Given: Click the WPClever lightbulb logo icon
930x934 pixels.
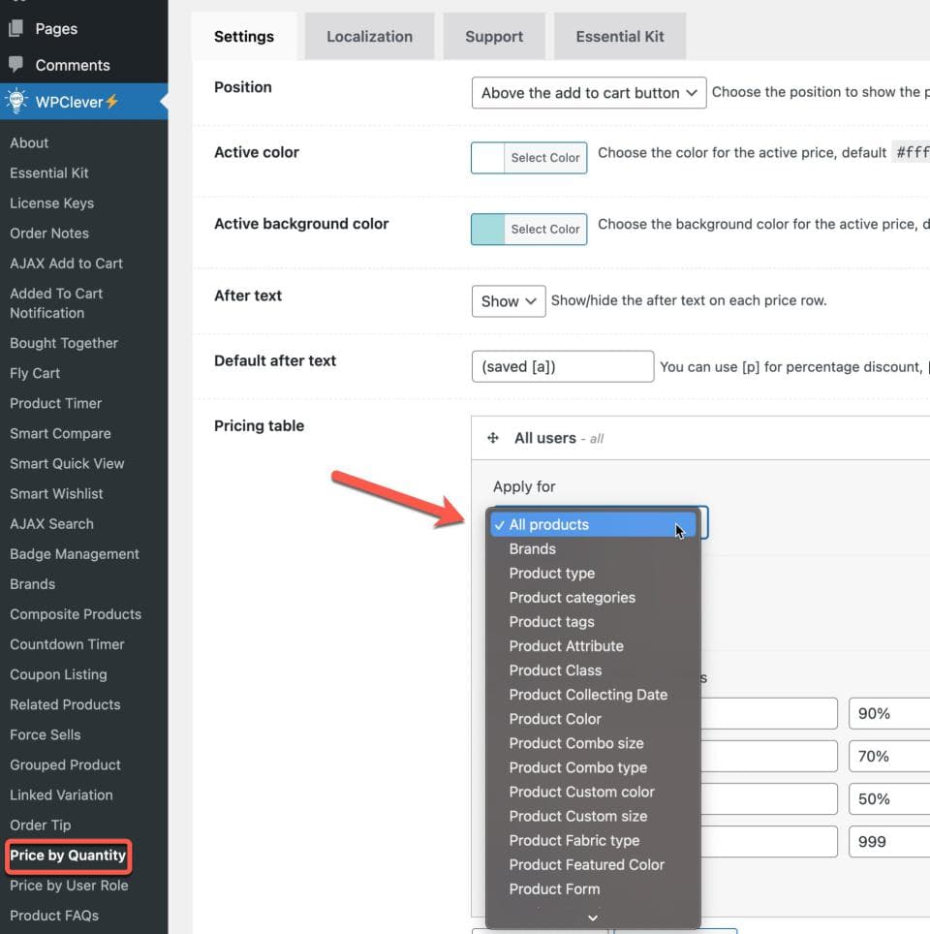Looking at the screenshot, I should click(16, 102).
